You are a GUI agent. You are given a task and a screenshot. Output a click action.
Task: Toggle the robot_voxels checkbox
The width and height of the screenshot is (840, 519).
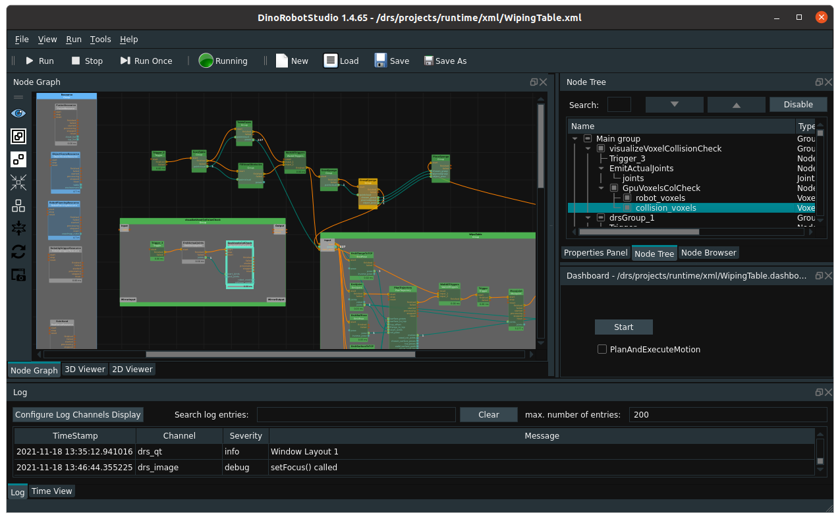point(627,198)
